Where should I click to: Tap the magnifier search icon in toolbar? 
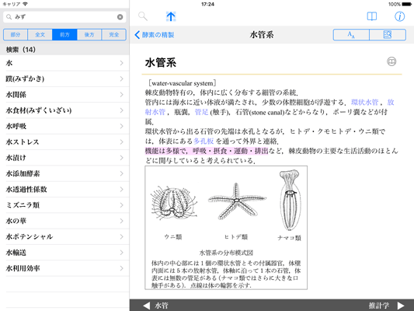point(143,16)
